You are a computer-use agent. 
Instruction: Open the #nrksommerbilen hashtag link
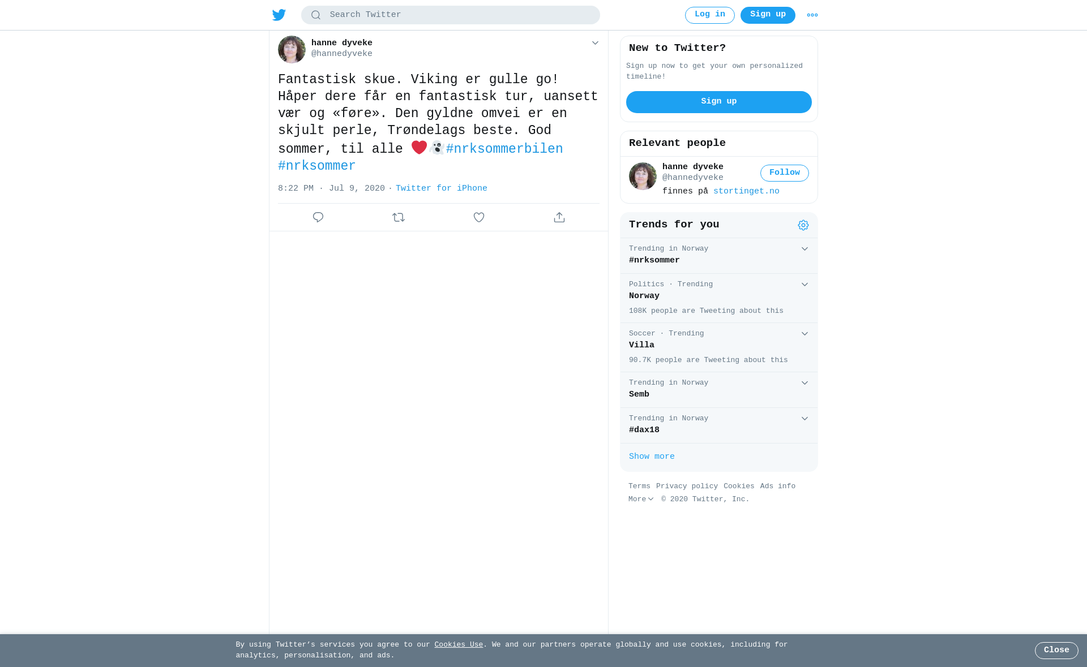504,149
